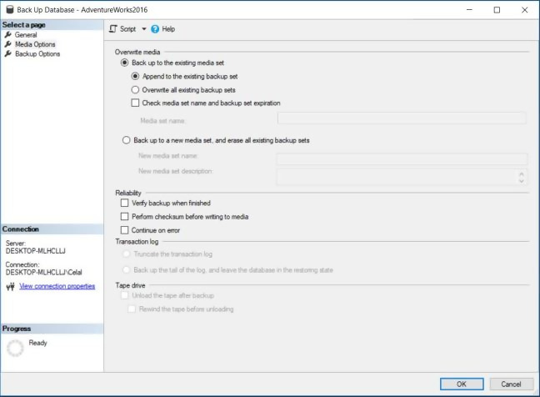Click the wrench icon beside Media Options
This screenshot has height=397, width=540.
click(8, 44)
